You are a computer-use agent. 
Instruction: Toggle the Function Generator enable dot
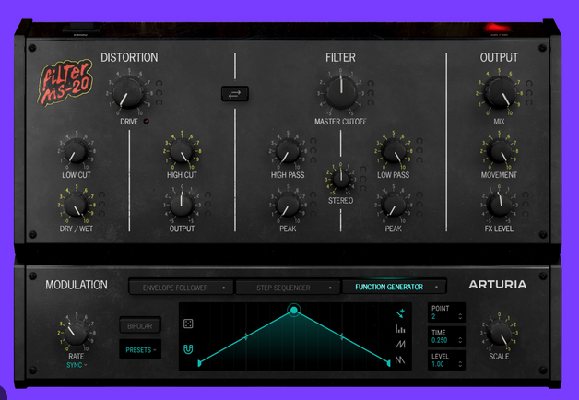436,287
